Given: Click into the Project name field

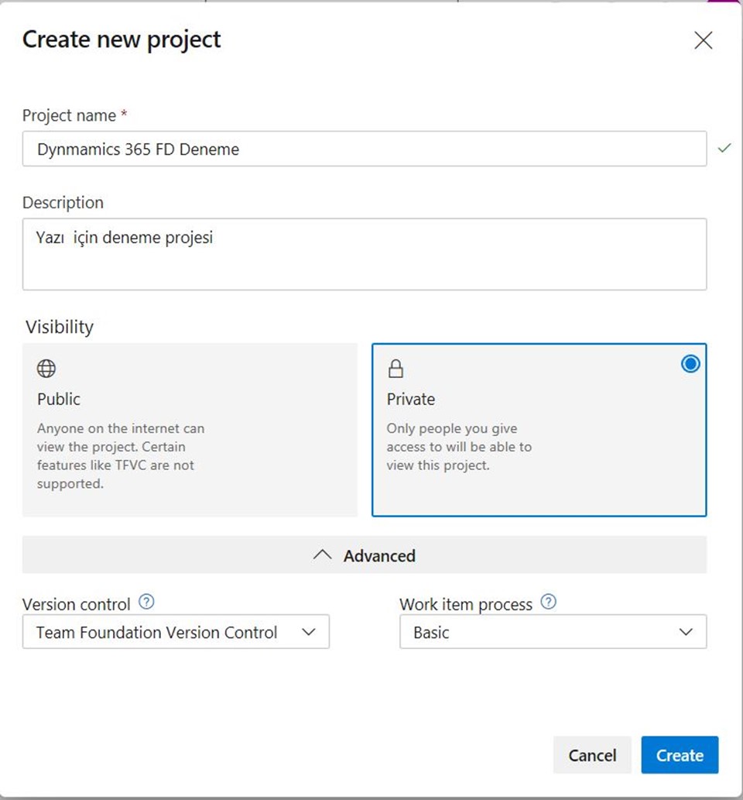Looking at the screenshot, I should pyautogui.click(x=365, y=149).
